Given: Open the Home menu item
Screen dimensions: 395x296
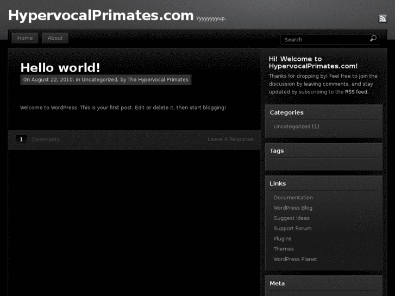Looking at the screenshot, I should pyautogui.click(x=25, y=38).
